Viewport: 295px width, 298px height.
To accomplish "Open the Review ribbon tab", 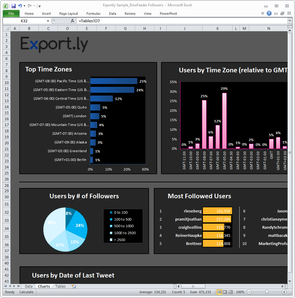I will click(130, 14).
